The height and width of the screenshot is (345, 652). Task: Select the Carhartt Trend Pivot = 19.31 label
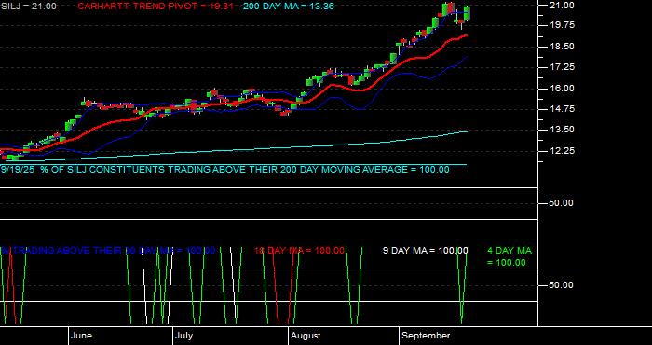point(156,7)
